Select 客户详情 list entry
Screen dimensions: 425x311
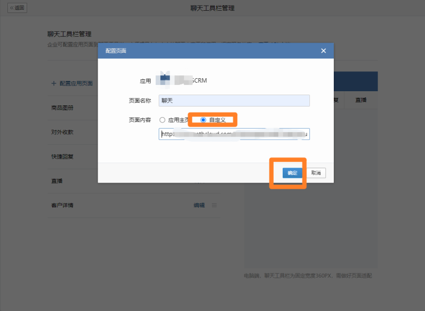point(62,205)
